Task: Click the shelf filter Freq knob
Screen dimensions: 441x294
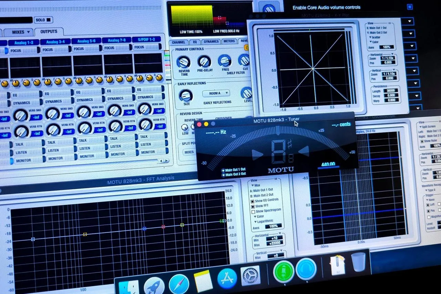Action: pos(225,60)
